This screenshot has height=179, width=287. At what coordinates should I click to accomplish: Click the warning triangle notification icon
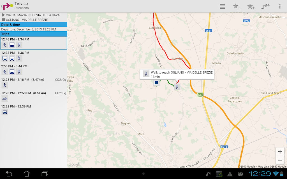[x=230, y=174]
